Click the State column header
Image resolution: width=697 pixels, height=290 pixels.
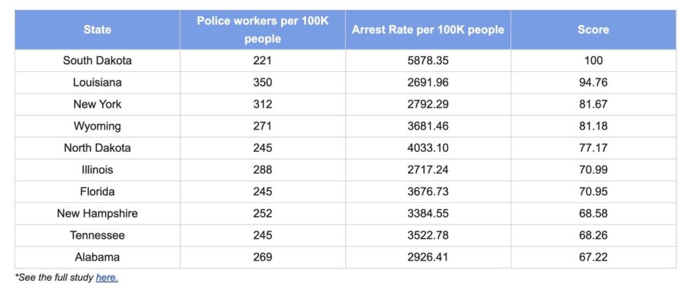tap(97, 29)
